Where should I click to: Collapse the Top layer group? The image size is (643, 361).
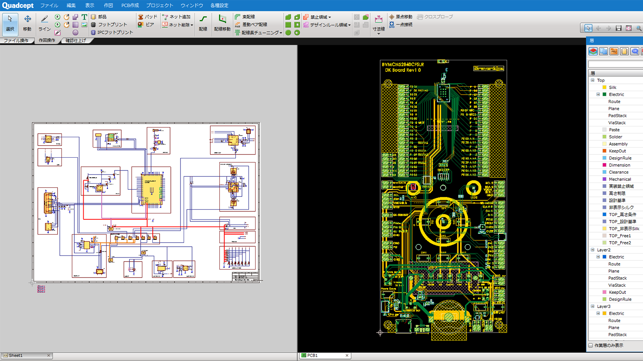click(592, 80)
